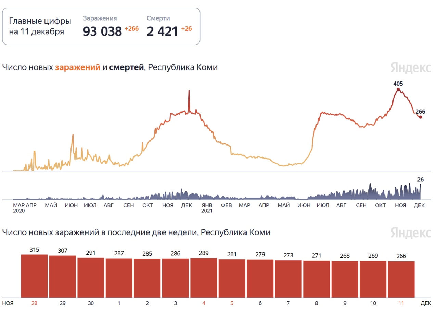This screenshot has width=438, height=315.
Task: Select the bar labeled 307 for November 29
Action: pos(63,277)
